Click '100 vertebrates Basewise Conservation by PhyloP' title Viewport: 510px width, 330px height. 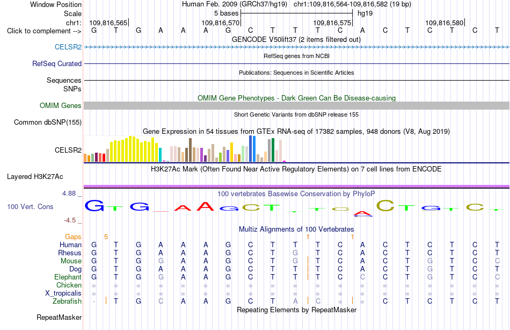296,194
